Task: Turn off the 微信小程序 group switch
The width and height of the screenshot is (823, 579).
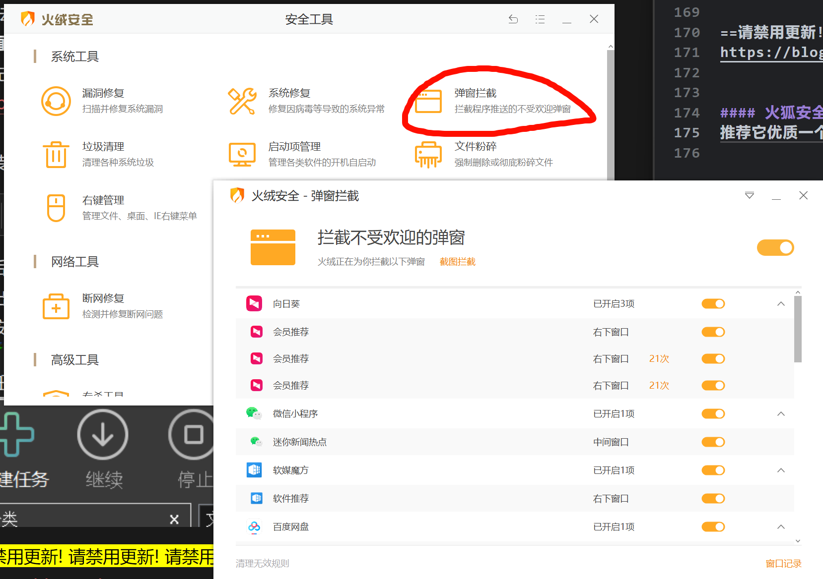Action: [x=713, y=413]
